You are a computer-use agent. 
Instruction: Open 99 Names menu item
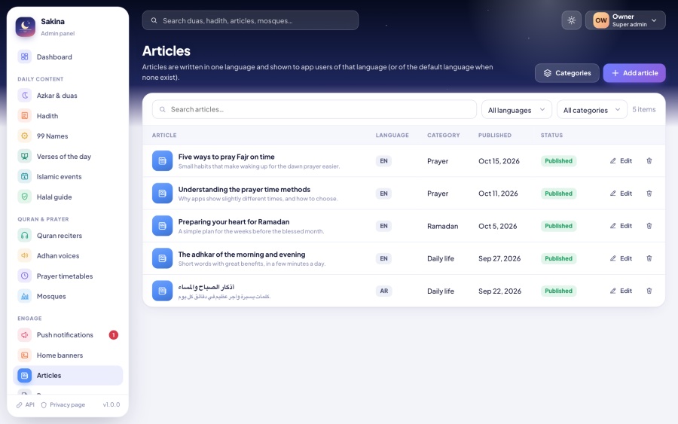click(68, 136)
